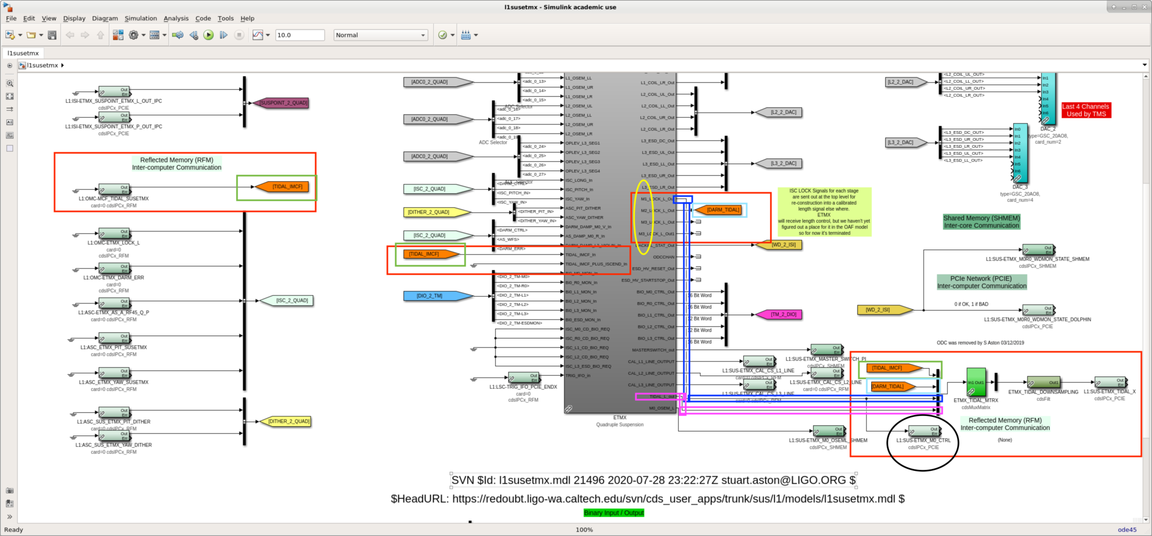Image resolution: width=1152 pixels, height=536 pixels.
Task: Select the Zoom tool in left palette
Action: click(10, 83)
